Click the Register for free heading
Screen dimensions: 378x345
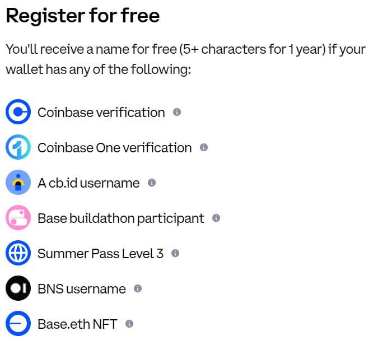click(x=83, y=16)
